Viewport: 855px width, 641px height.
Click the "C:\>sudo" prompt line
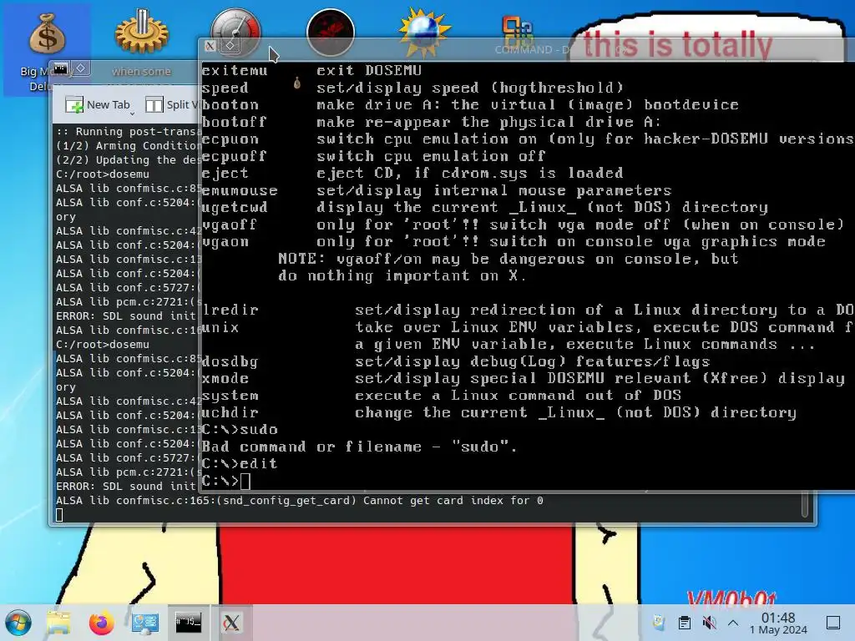point(240,430)
